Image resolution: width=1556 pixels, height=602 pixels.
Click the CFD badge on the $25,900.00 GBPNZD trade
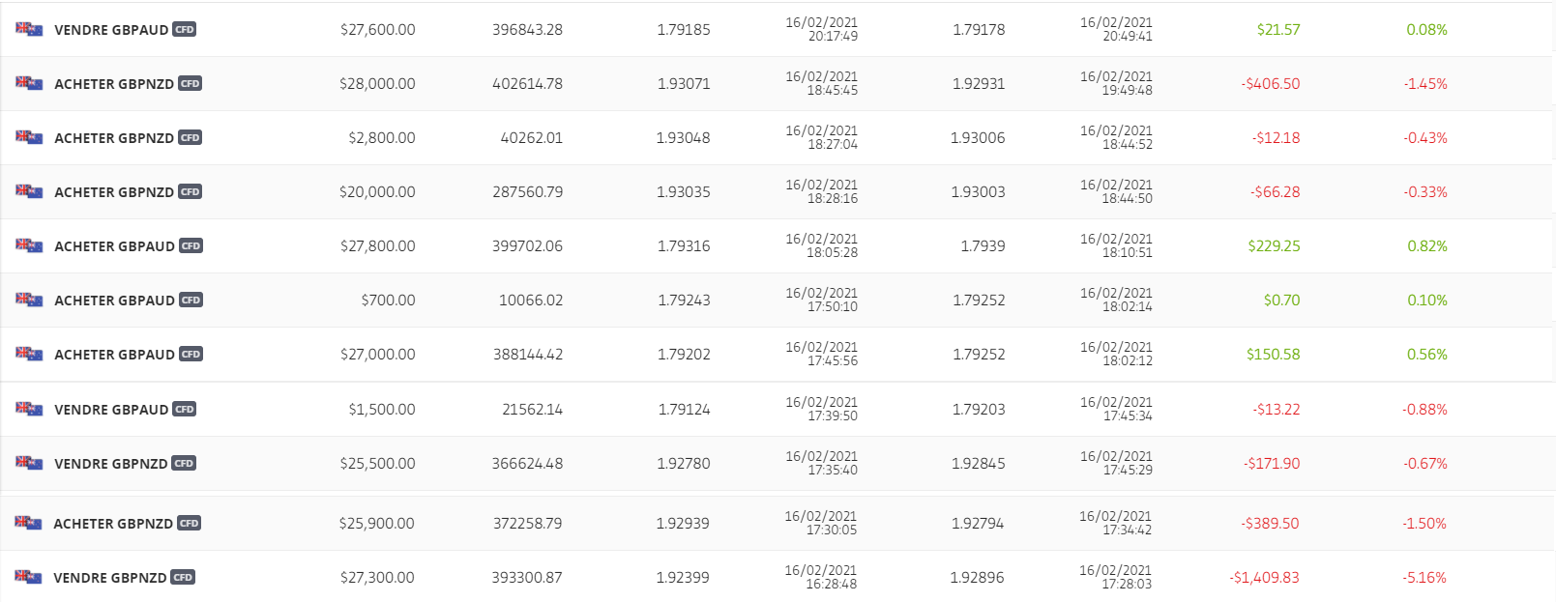(x=190, y=524)
